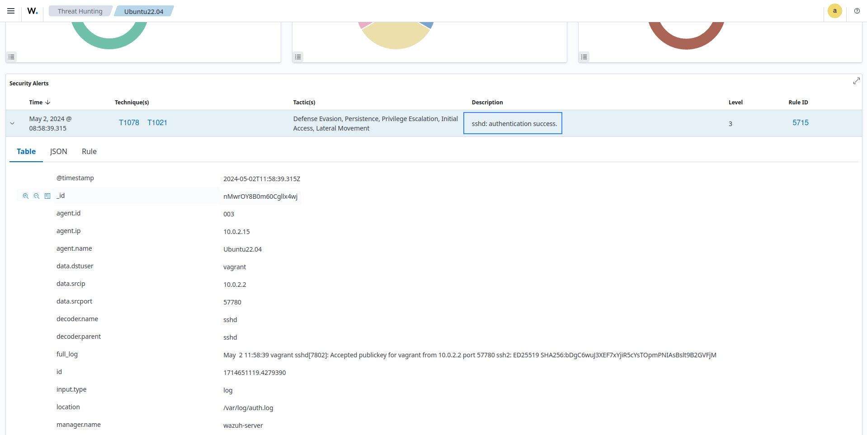Viewport: 867px width, 435px height.
Task: Toggle legend on the yellow pie chart
Action: pos(298,57)
